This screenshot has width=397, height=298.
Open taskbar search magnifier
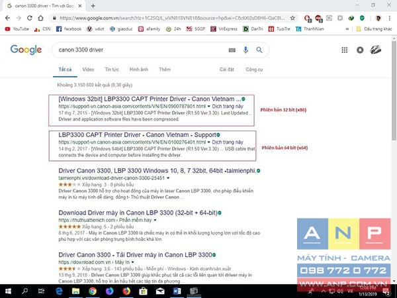coord(24,291)
